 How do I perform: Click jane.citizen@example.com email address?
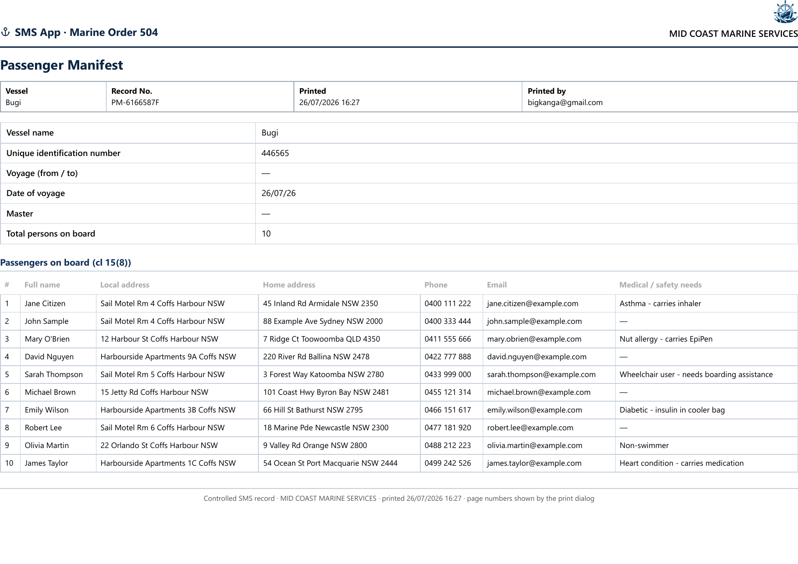tap(533, 303)
